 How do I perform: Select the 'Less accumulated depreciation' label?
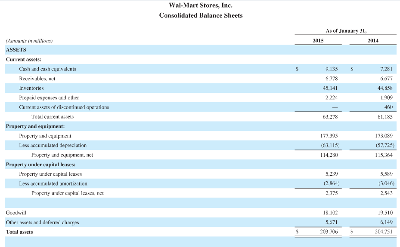(x=53, y=146)
